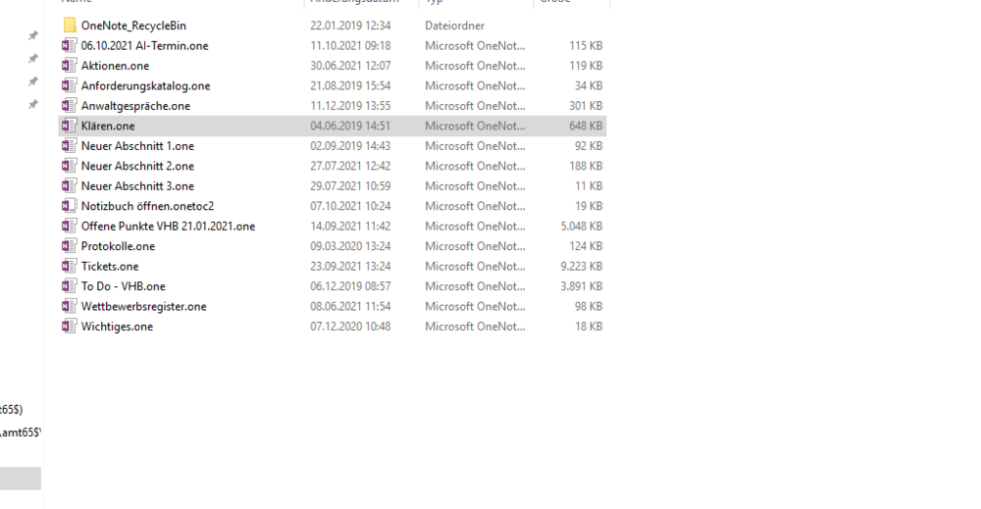The height and width of the screenshot is (509, 981).
Task: Select Neuer Abschnitt 1.one
Action: click(137, 146)
